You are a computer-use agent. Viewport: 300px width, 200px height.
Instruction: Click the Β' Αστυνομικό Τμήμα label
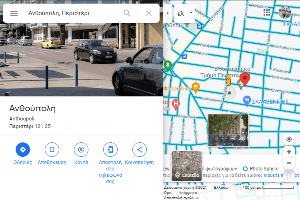click(x=225, y=72)
